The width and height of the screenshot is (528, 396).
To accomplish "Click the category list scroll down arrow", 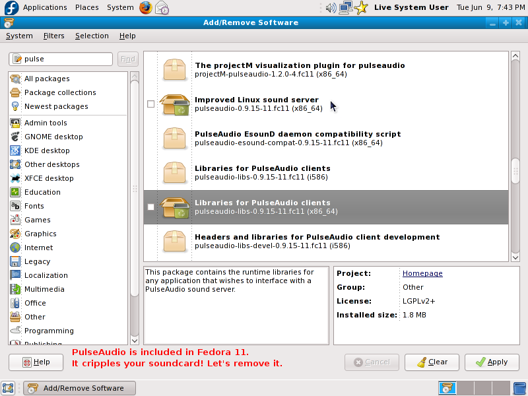I will (x=135, y=341).
